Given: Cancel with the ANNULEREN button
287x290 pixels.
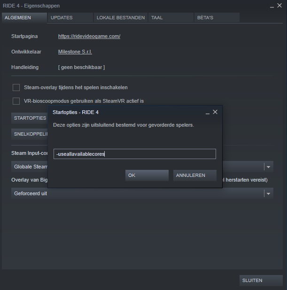Looking at the screenshot, I should click(x=195, y=176).
